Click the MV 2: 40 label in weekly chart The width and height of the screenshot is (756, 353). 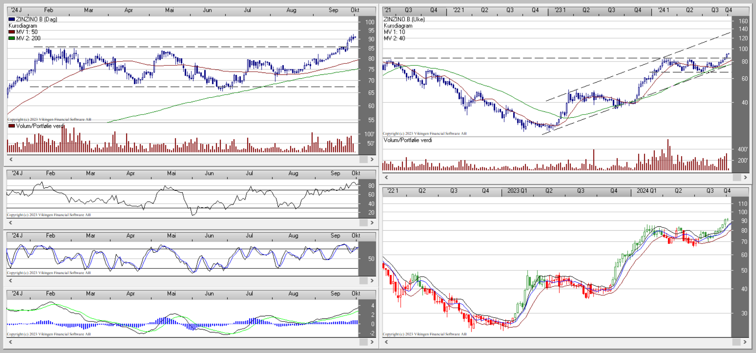coord(394,38)
